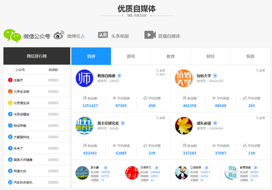
Task: Click the 班主任研究会 account logo
Action: pos(85,126)
